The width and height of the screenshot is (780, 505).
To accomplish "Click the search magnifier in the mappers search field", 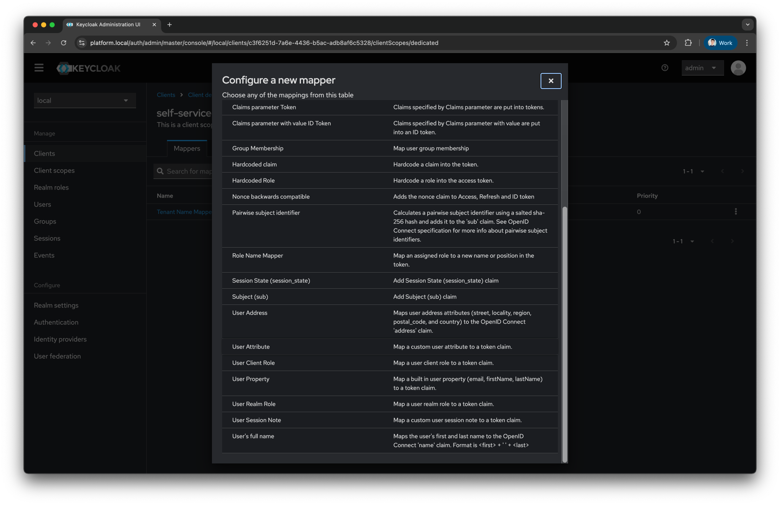I will click(x=160, y=171).
